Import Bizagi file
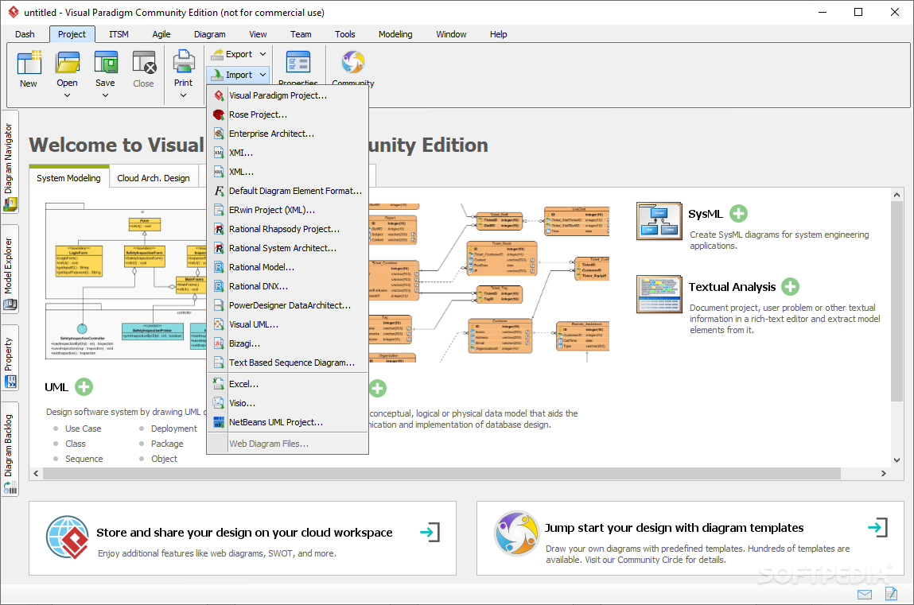This screenshot has height=605, width=914. click(x=288, y=343)
